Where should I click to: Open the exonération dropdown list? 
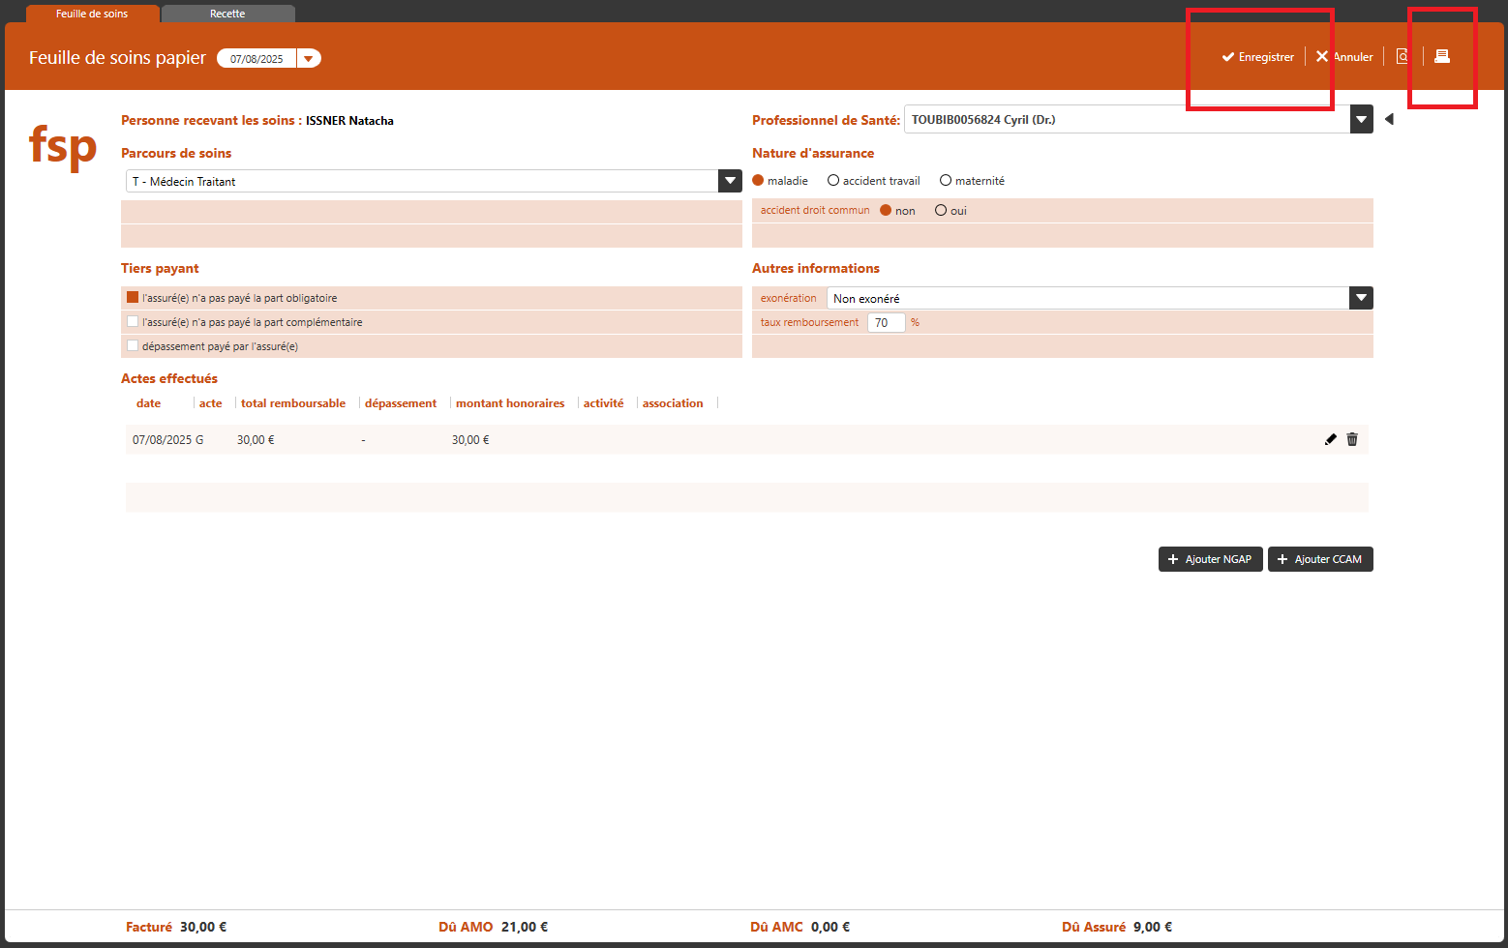(x=1361, y=298)
